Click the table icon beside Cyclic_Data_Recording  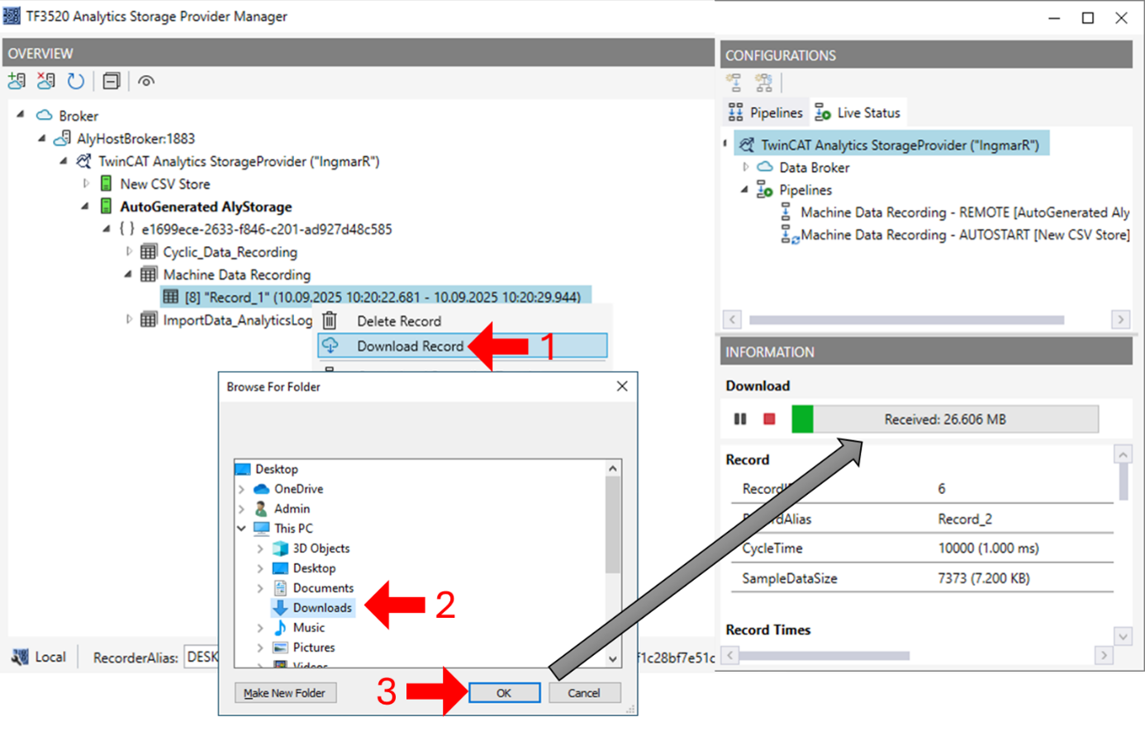[x=149, y=252]
